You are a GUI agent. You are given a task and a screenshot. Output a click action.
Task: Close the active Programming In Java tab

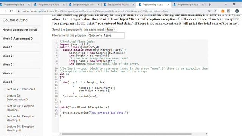coord(168,5)
